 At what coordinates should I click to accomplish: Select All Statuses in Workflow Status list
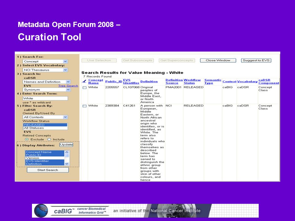pos(45,128)
